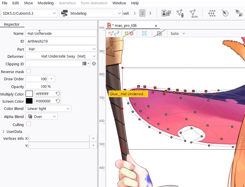Edit the ID field ArtMesh219
245x187 pixels.
point(61,41)
